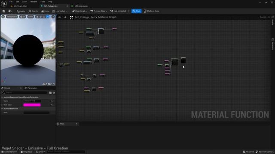Toggle the blue highlighted viewport gizmo icon
The image size is (275, 154).
pyautogui.click(x=48, y=17)
